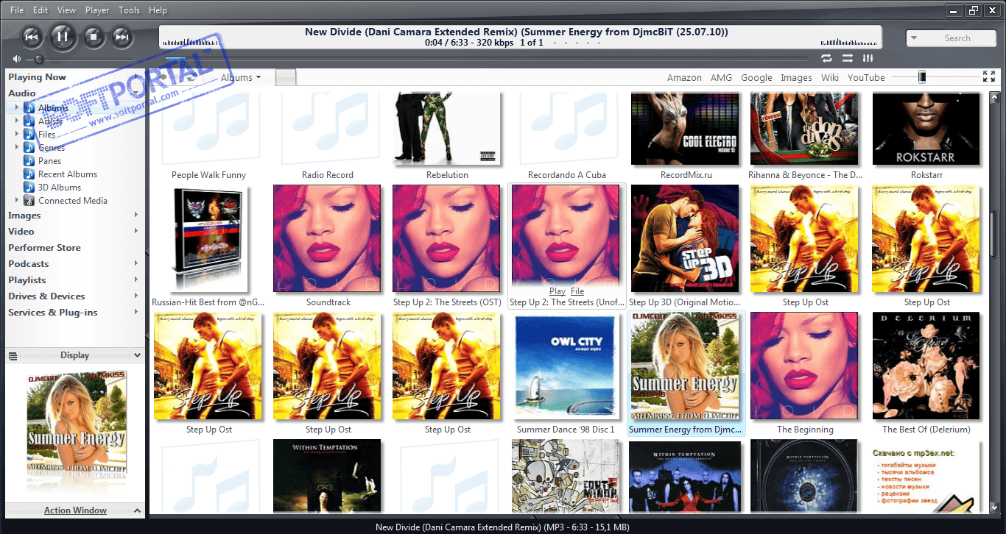Click the Display panel album art
This screenshot has height=534, width=1006.
[x=76, y=420]
